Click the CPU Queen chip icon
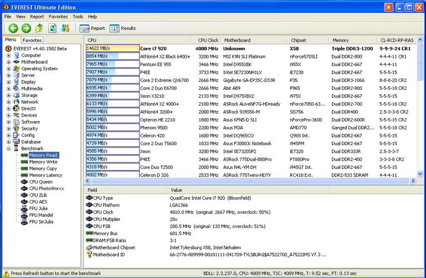The height and width of the screenshot is (278, 426). pyautogui.click(x=24, y=182)
